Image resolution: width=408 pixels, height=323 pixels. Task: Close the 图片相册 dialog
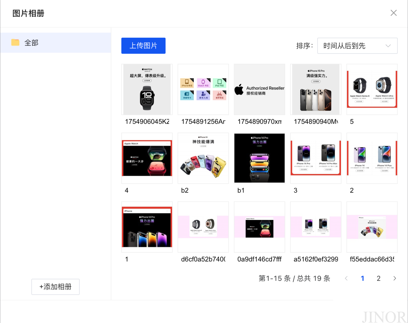tap(393, 13)
